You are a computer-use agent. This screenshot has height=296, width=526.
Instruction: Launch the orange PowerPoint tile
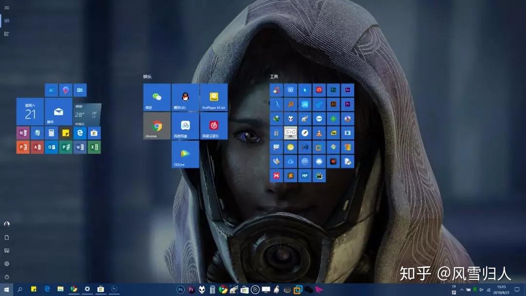click(x=23, y=147)
